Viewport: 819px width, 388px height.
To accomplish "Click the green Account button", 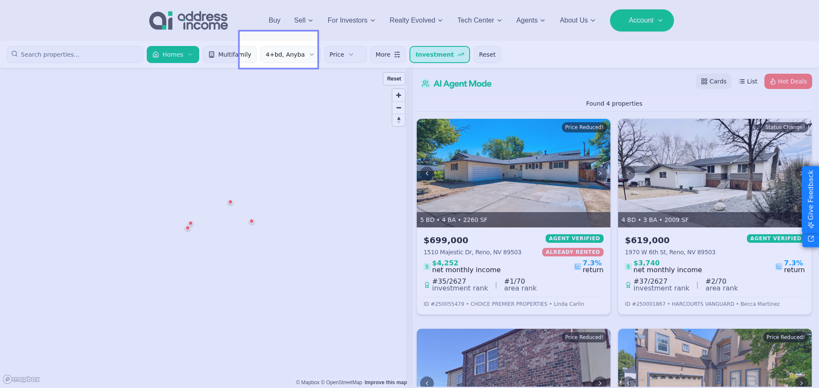I will tap(642, 20).
